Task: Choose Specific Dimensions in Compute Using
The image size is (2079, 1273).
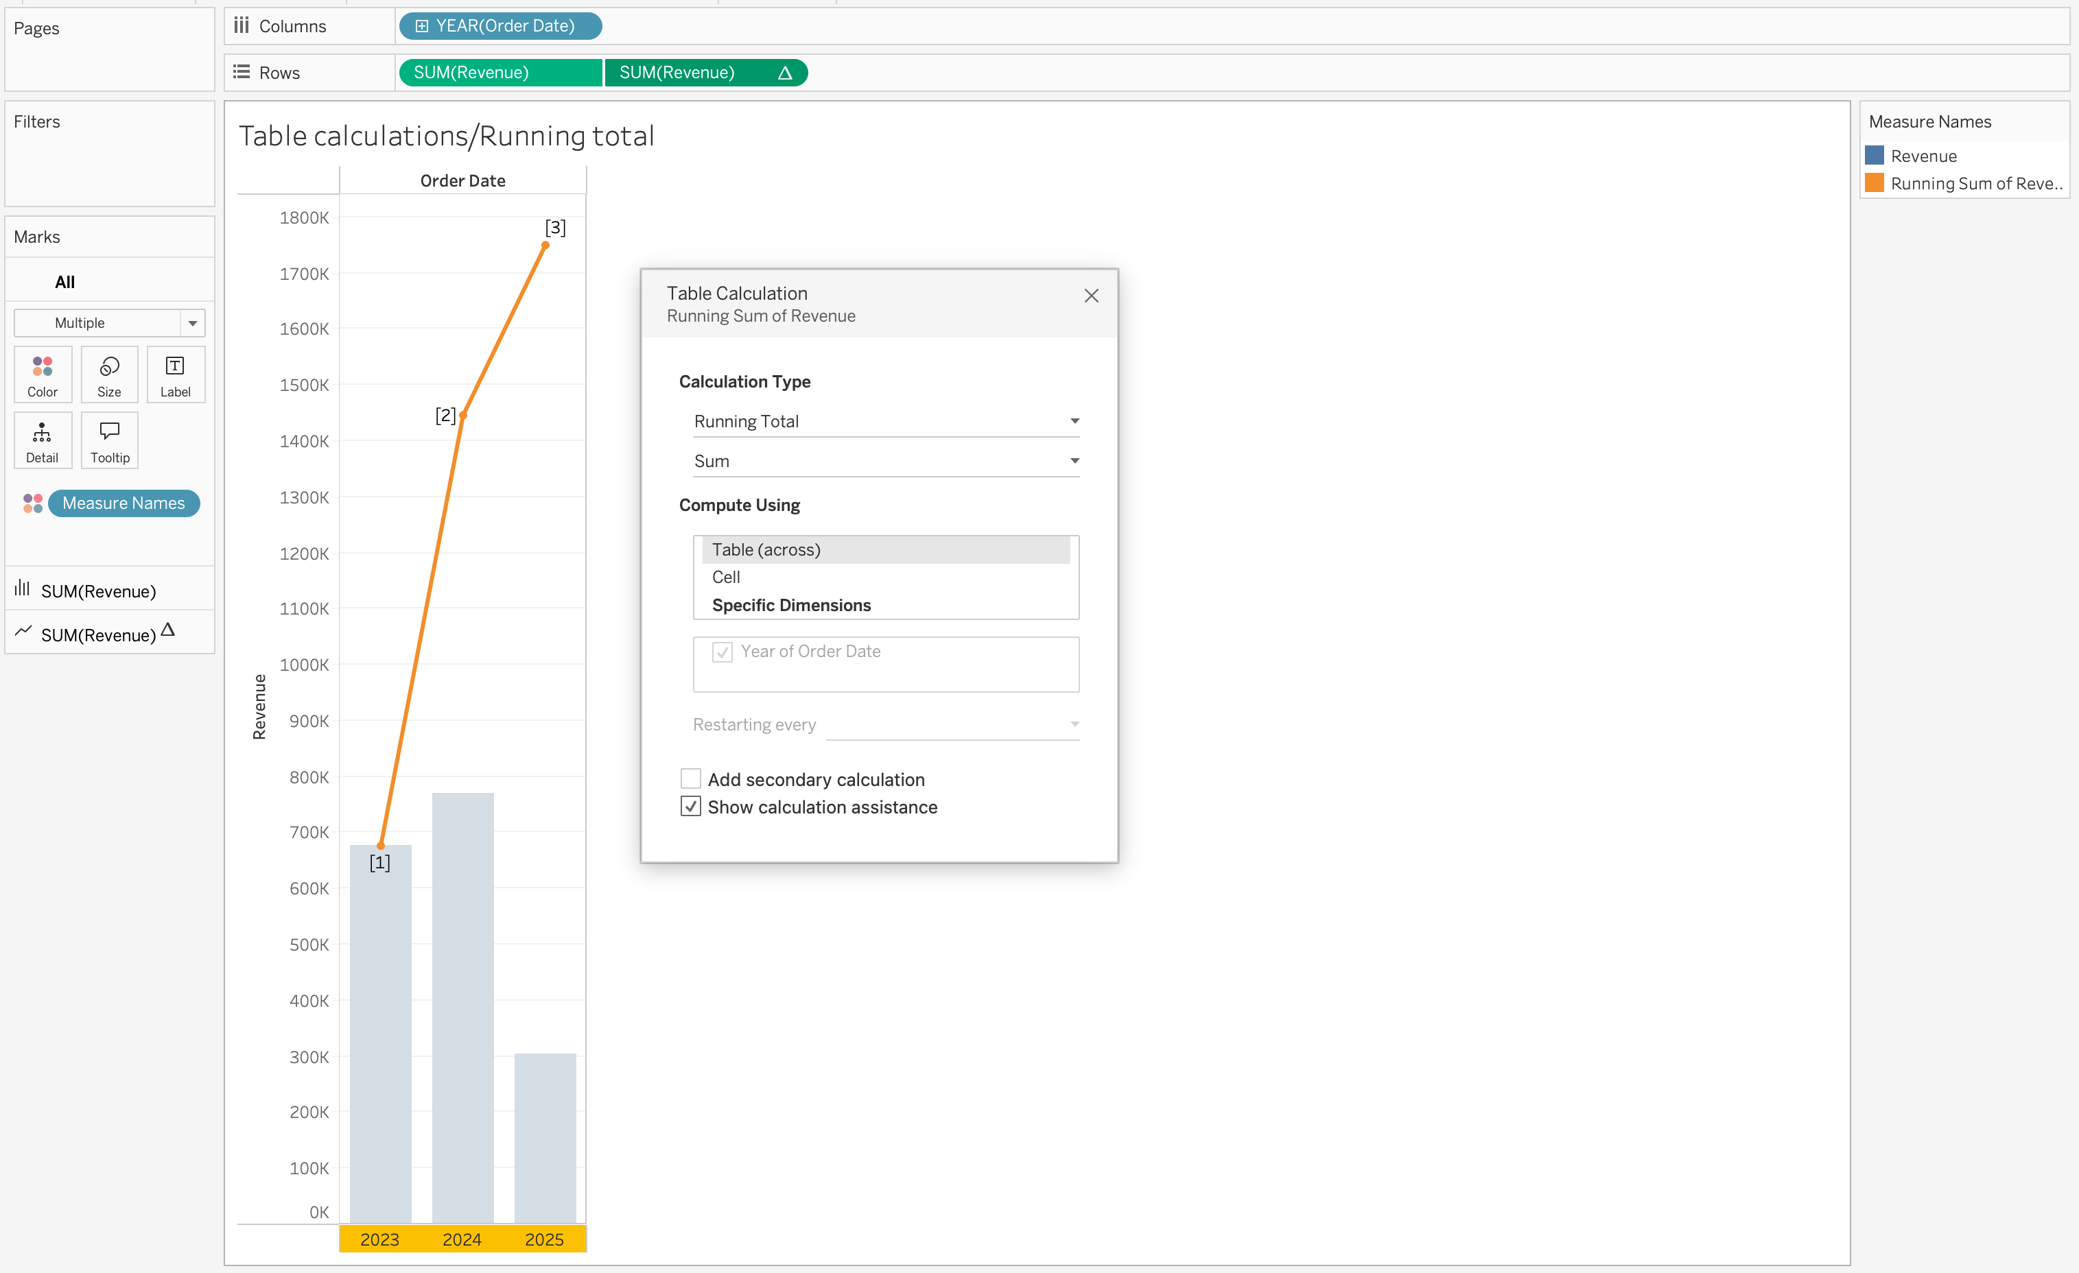Action: click(x=790, y=605)
